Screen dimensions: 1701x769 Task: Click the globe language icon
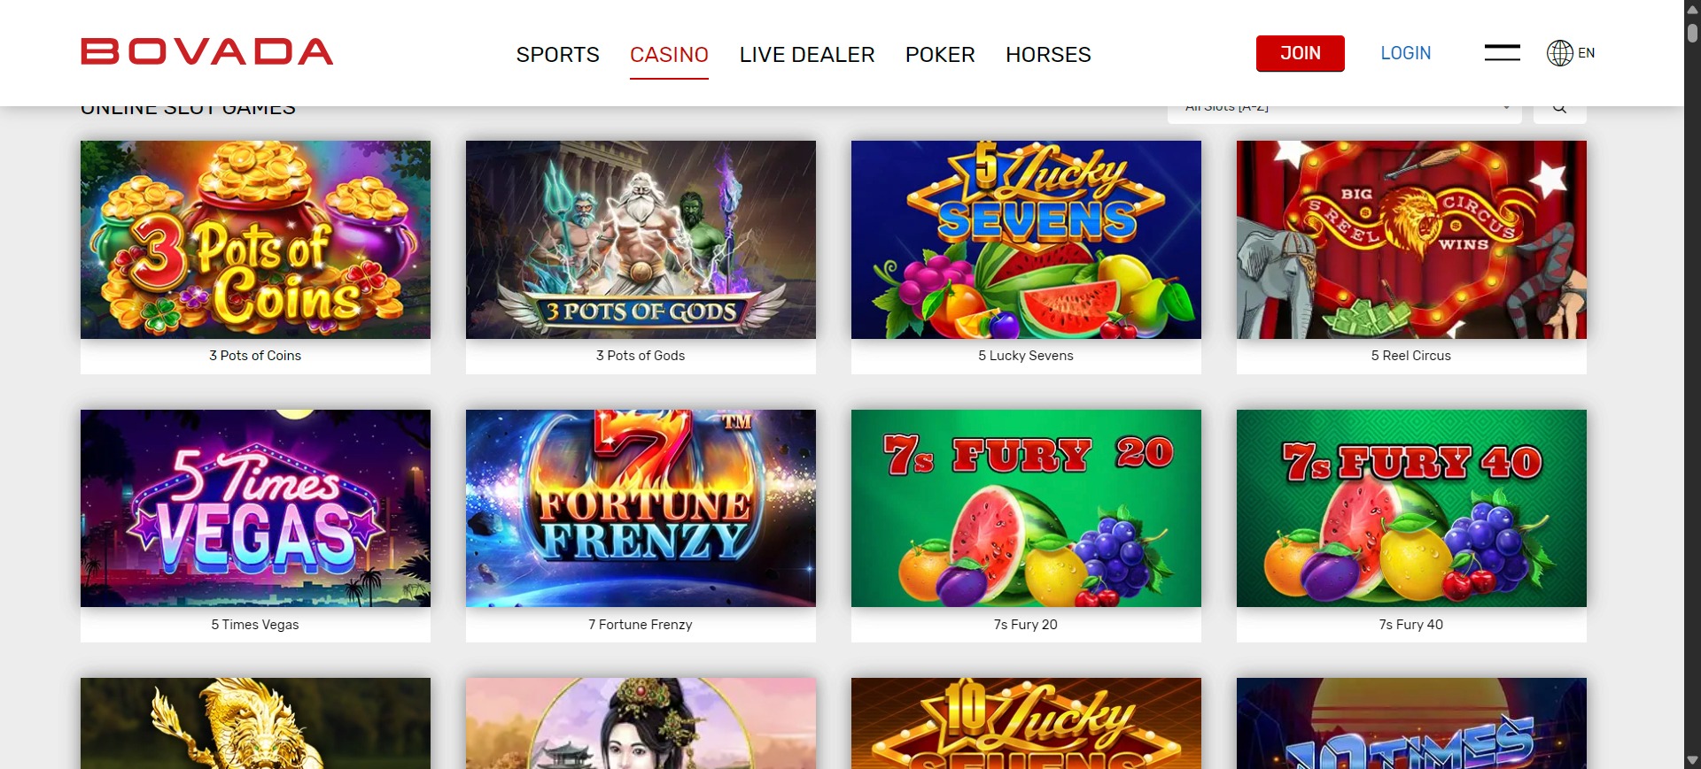[1559, 53]
